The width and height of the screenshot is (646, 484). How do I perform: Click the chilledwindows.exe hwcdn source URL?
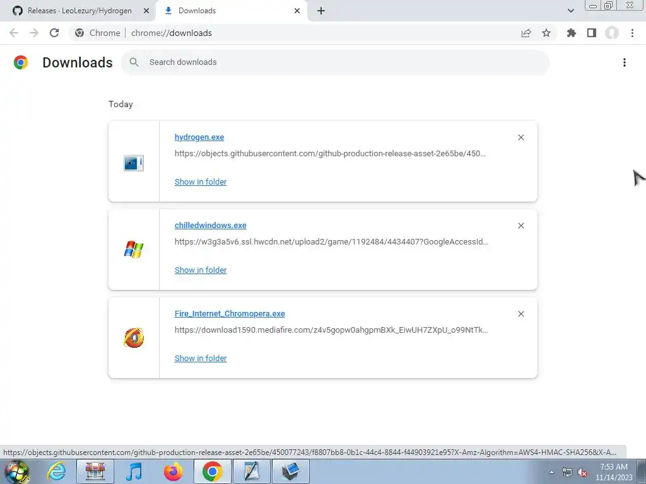pyautogui.click(x=331, y=241)
